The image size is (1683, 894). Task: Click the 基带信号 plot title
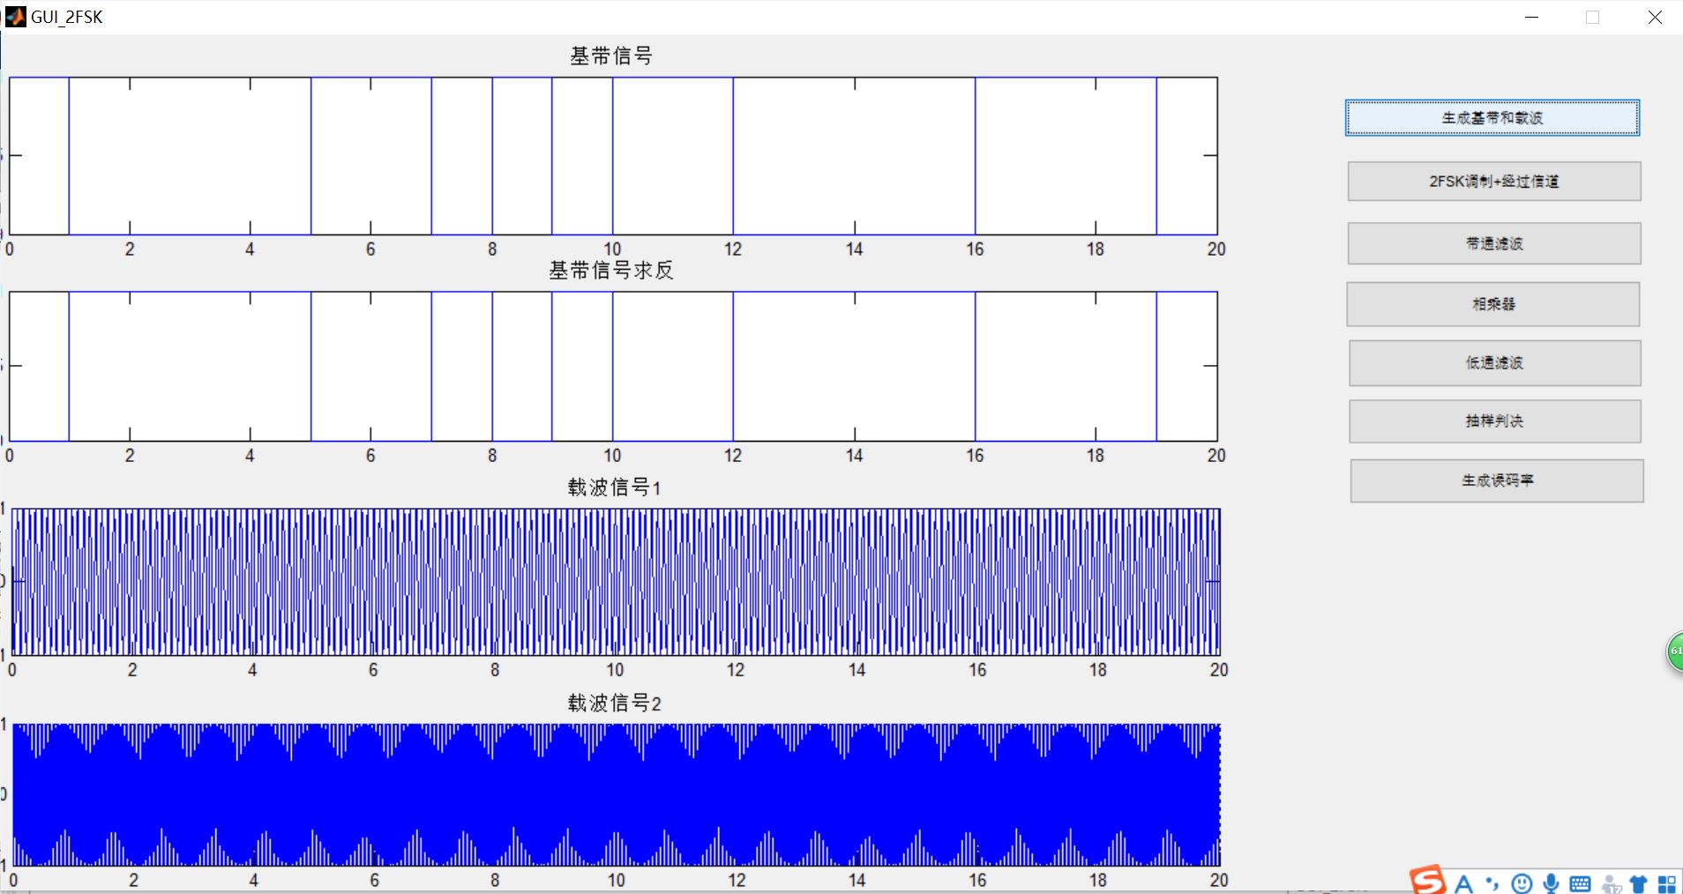pyautogui.click(x=611, y=56)
